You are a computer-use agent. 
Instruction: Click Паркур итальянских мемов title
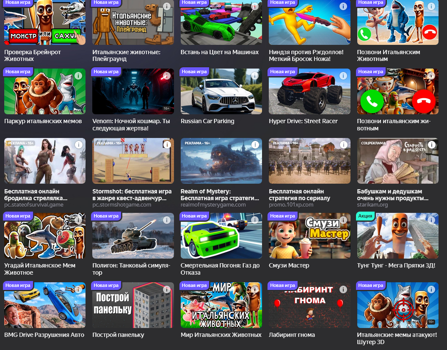(x=43, y=121)
